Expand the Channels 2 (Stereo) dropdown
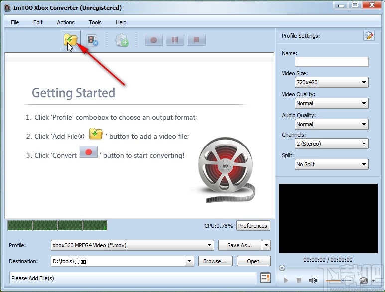 [332, 144]
